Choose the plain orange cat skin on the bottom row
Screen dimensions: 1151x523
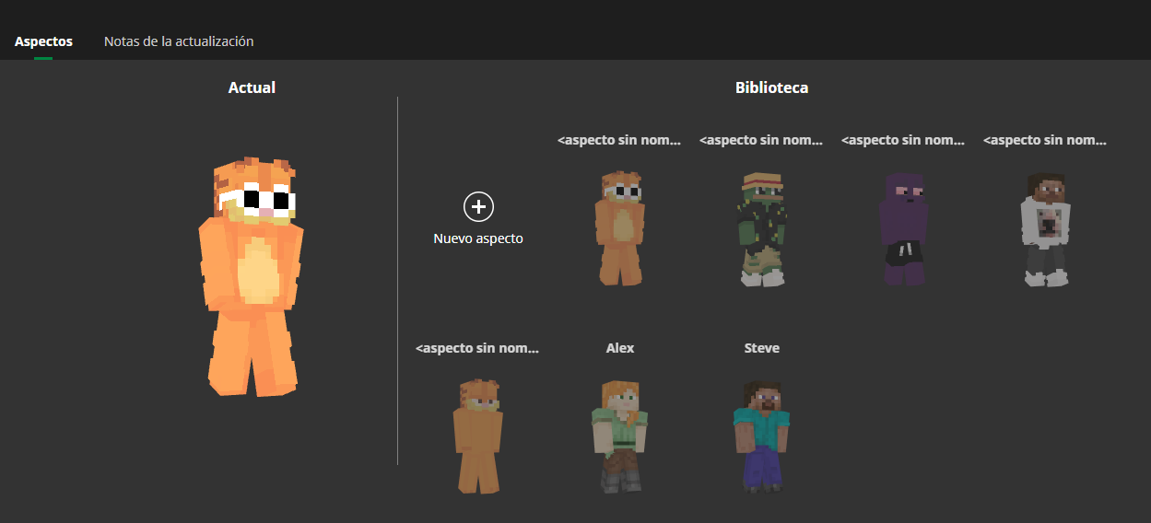click(x=477, y=436)
